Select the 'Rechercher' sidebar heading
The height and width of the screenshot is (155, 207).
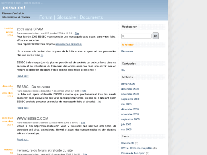click(x=129, y=27)
